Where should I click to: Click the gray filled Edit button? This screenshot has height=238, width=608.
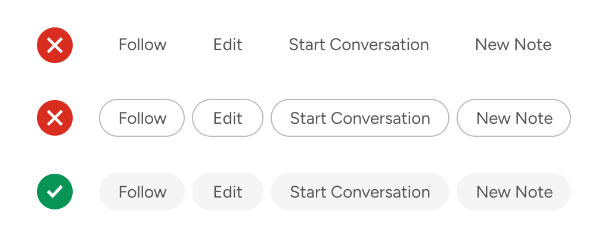pyautogui.click(x=228, y=192)
